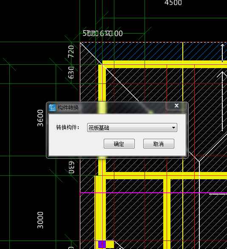227x249 pixels.
Task: Select the long white upward arrow
Action: [x=222, y=101]
